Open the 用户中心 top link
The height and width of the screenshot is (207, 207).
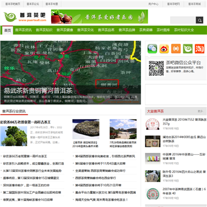(x=154, y=4)
